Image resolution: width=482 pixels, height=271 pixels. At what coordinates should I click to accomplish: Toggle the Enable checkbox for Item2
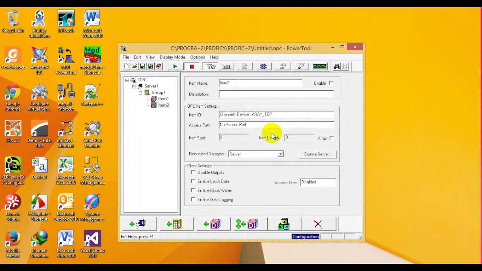(331, 83)
